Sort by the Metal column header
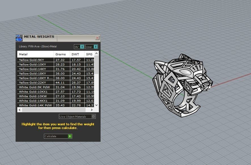Viewport: 251px width, 165px height. point(35,54)
